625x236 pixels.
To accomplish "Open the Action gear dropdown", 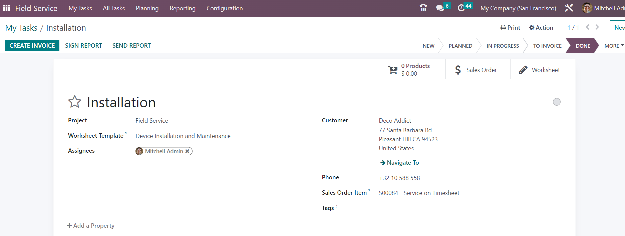I will tap(541, 28).
